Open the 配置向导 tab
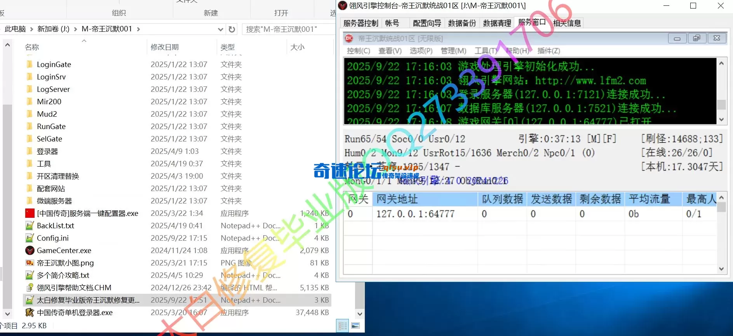The height and width of the screenshot is (336, 733). (427, 23)
